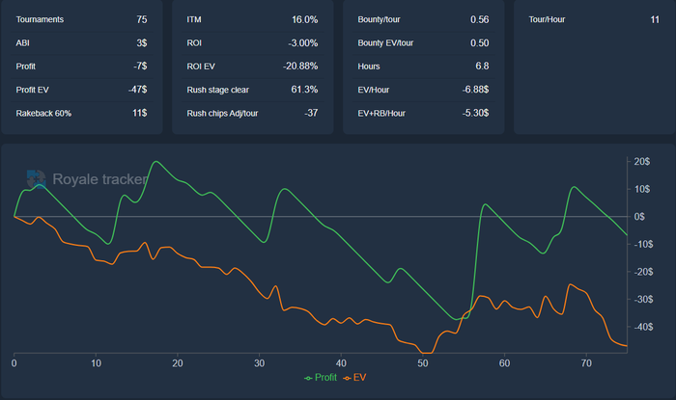Click the green Profit legend marker
The height and width of the screenshot is (400, 676).
point(309,377)
